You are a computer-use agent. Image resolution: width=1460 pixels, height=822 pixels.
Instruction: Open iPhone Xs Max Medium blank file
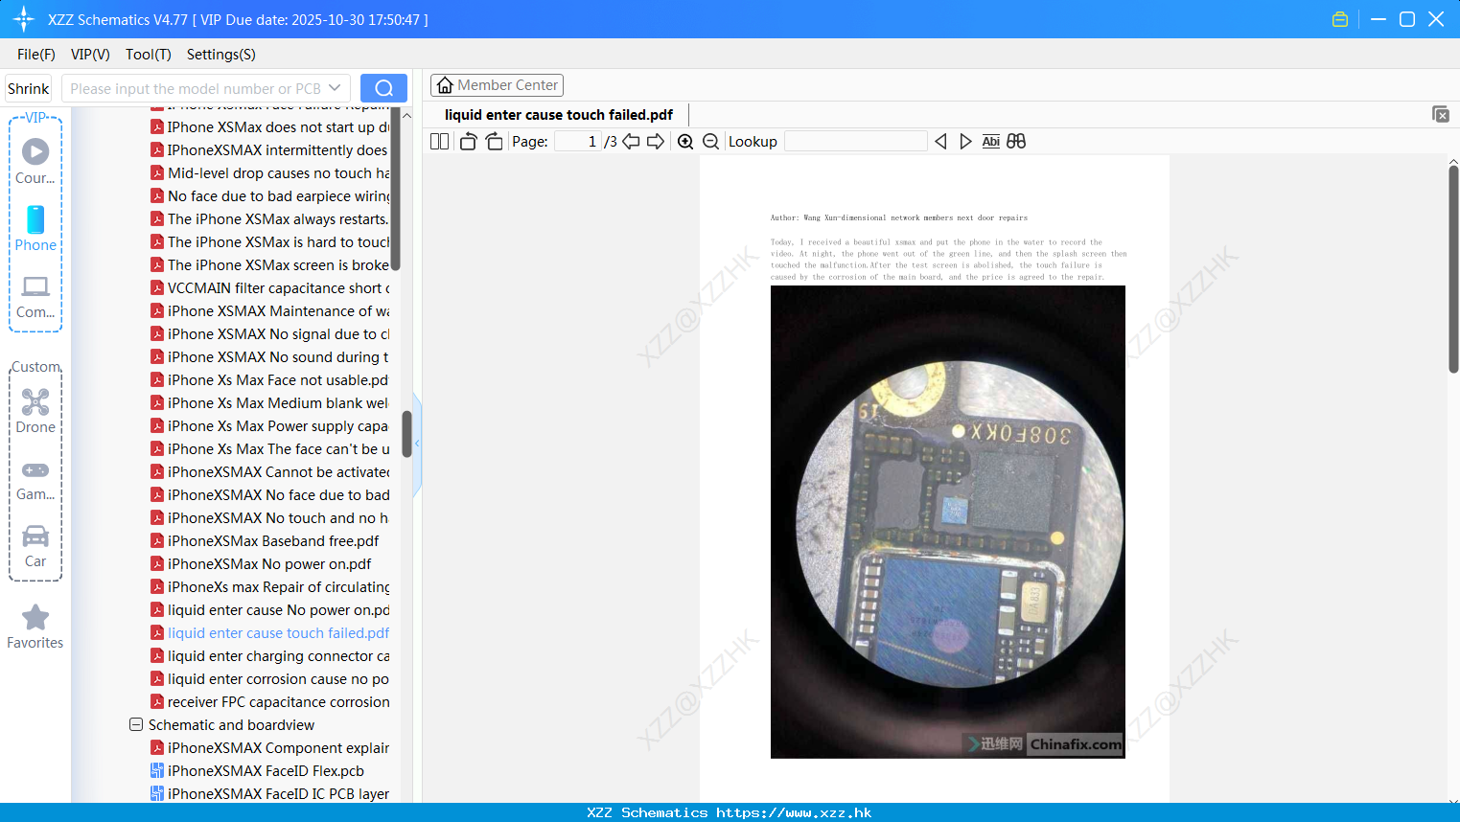click(270, 403)
